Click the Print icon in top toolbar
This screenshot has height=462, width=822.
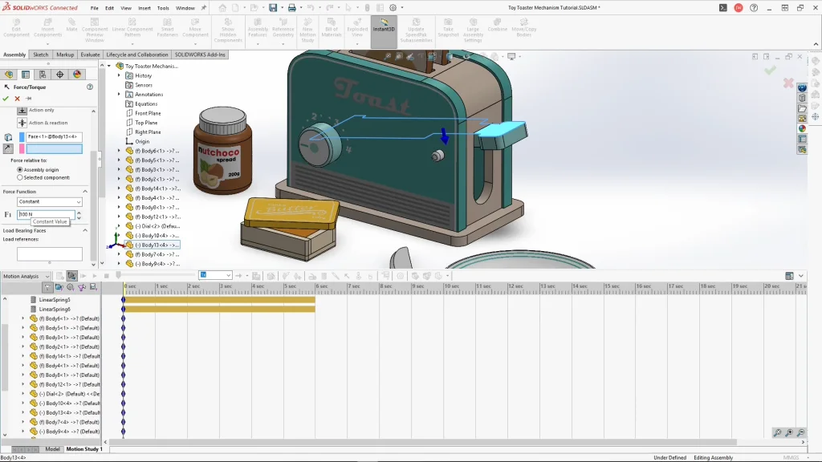pyautogui.click(x=291, y=8)
